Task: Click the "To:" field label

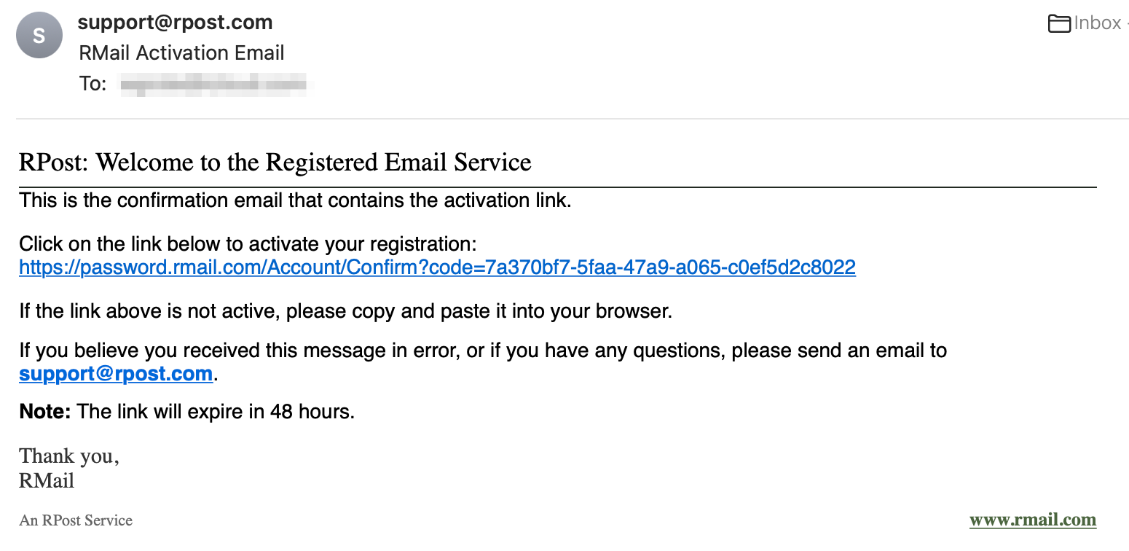Action: [x=93, y=85]
